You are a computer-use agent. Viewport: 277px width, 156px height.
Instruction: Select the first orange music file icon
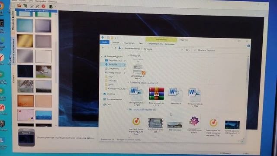click(x=136, y=121)
